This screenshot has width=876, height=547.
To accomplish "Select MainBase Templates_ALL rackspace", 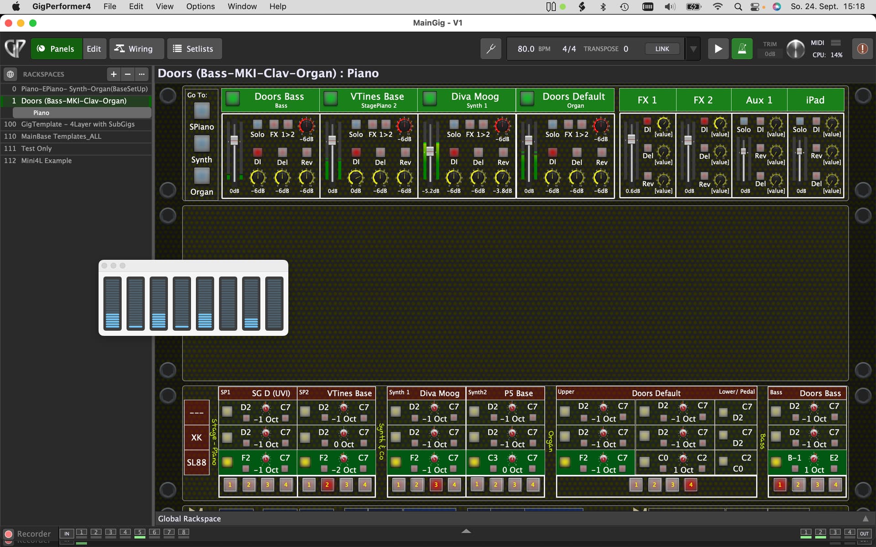I will click(76, 136).
